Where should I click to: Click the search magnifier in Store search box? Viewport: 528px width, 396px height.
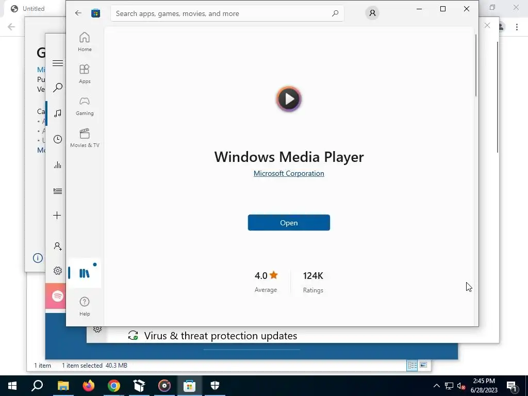[x=335, y=13]
